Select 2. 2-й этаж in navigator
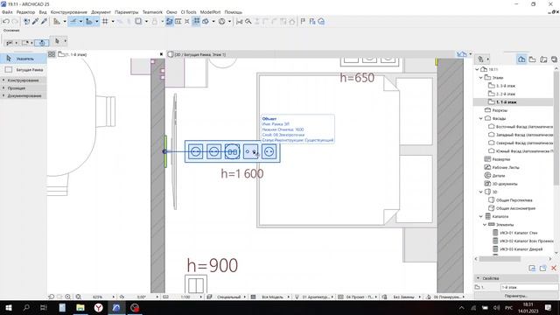This screenshot has height=315, width=560. point(506,94)
